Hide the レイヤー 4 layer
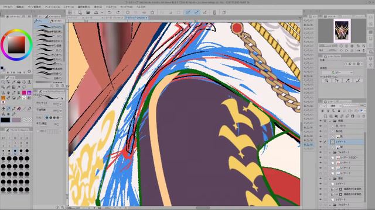The height and width of the screenshot is (210, 375). 321,168
